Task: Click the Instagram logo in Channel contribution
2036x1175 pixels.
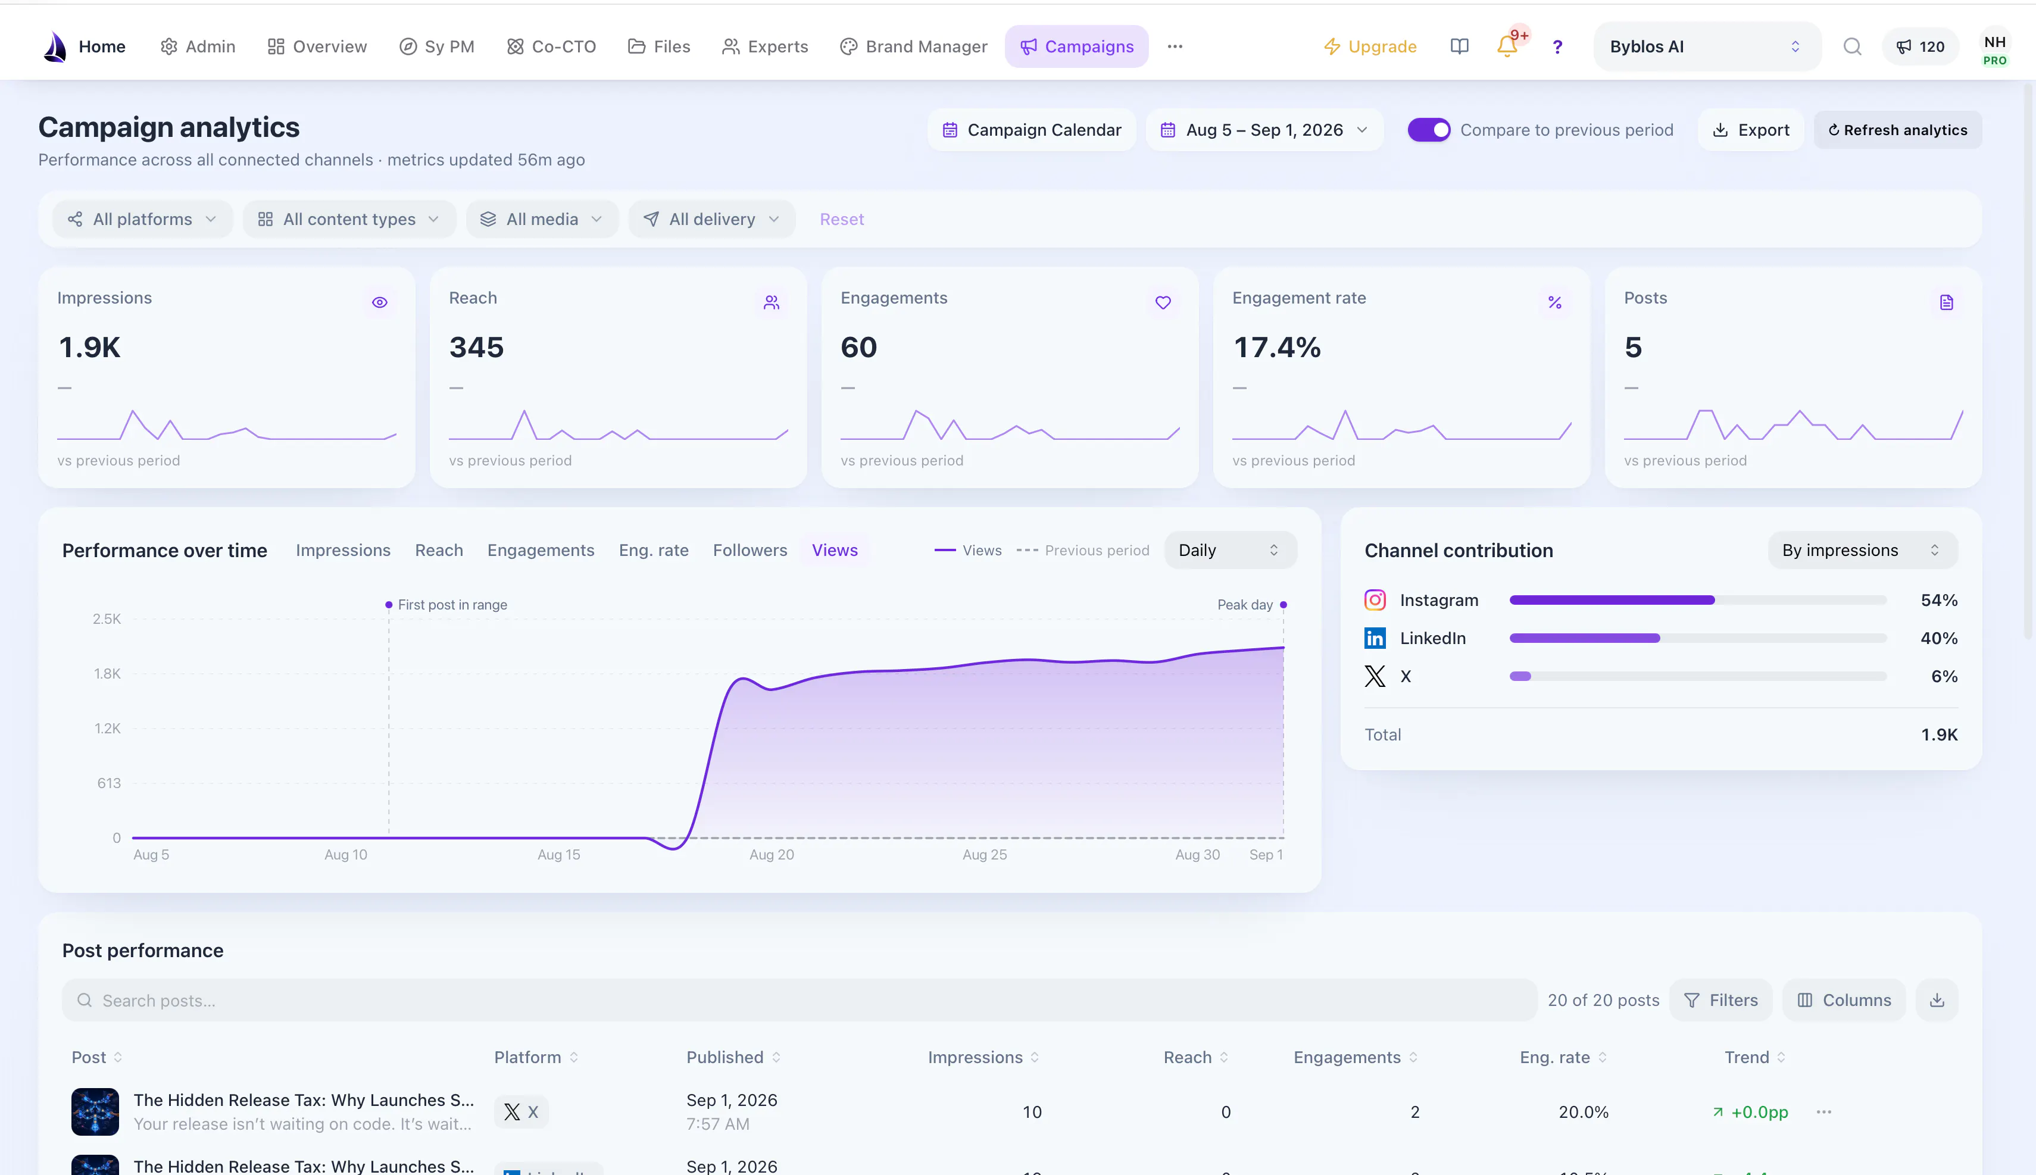Action: tap(1375, 599)
